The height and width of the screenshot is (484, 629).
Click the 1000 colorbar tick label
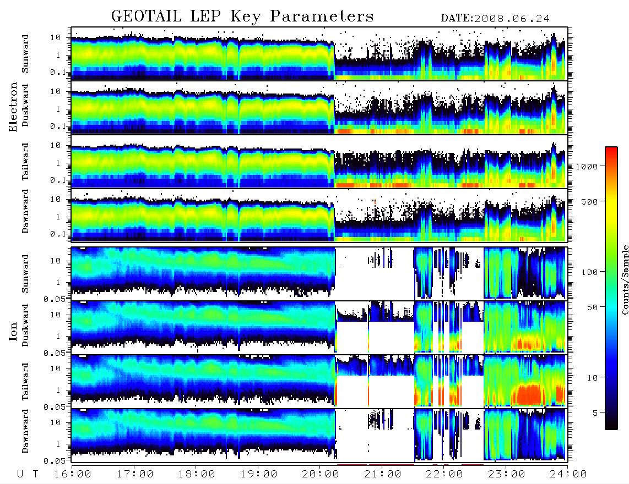pos(587,167)
